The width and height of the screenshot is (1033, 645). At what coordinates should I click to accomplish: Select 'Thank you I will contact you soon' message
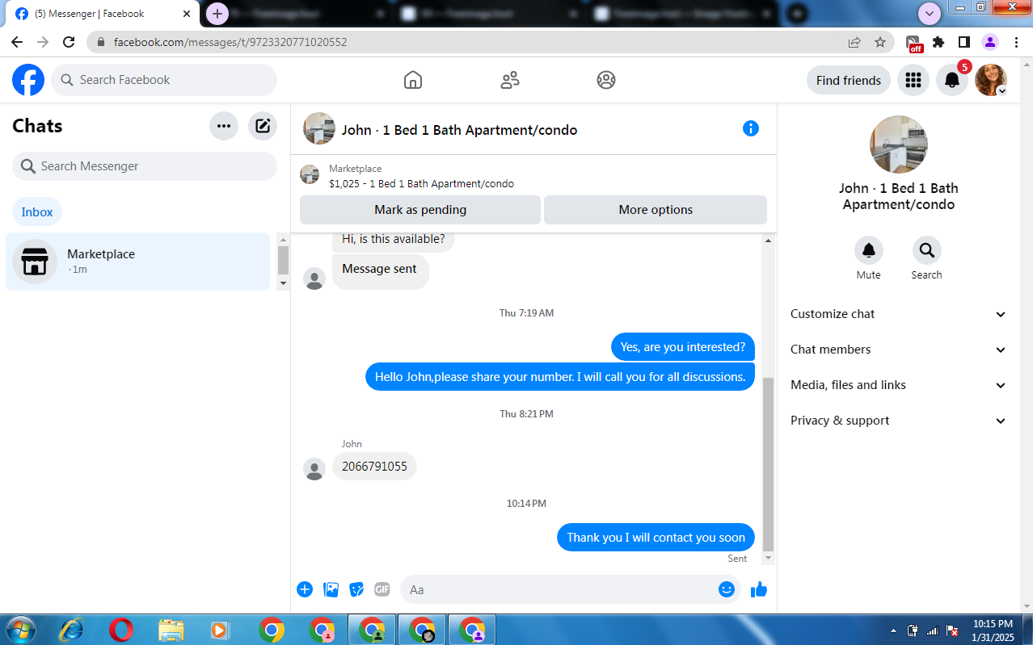tap(656, 538)
